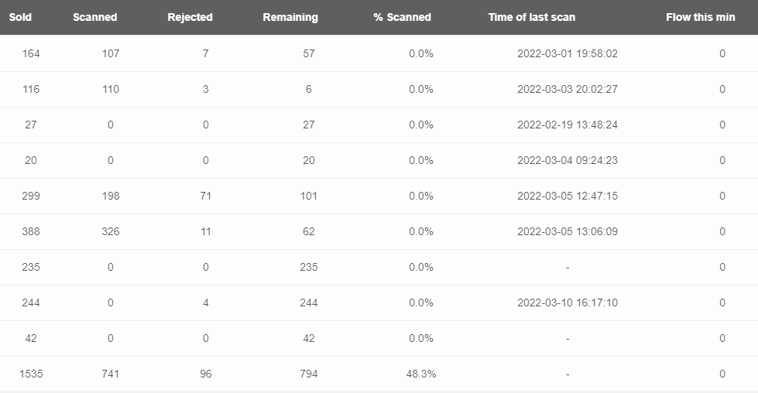Click the 48.3% scanned total
The image size is (758, 393).
click(x=421, y=374)
